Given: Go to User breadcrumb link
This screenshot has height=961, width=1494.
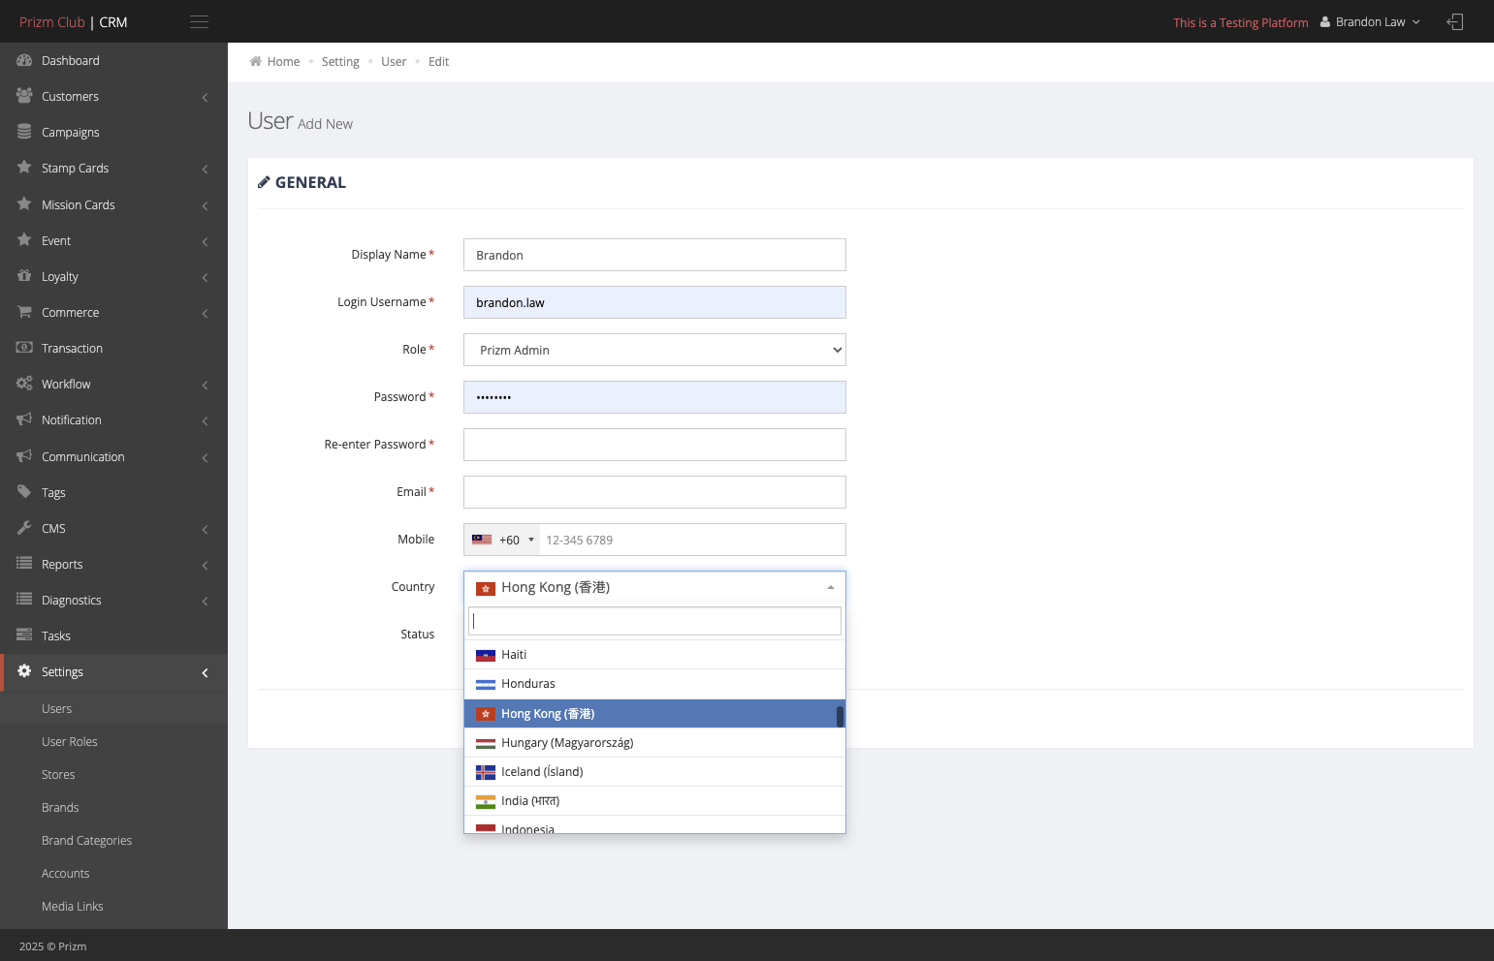Looking at the screenshot, I should (x=394, y=61).
